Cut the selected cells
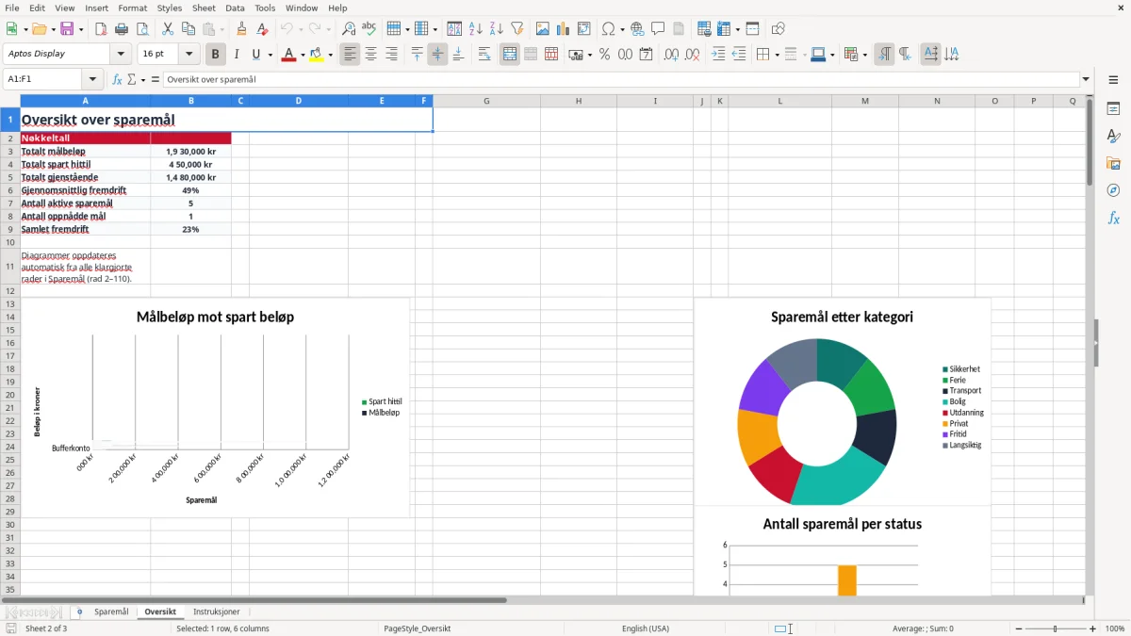This screenshot has width=1131, height=636. [167, 29]
